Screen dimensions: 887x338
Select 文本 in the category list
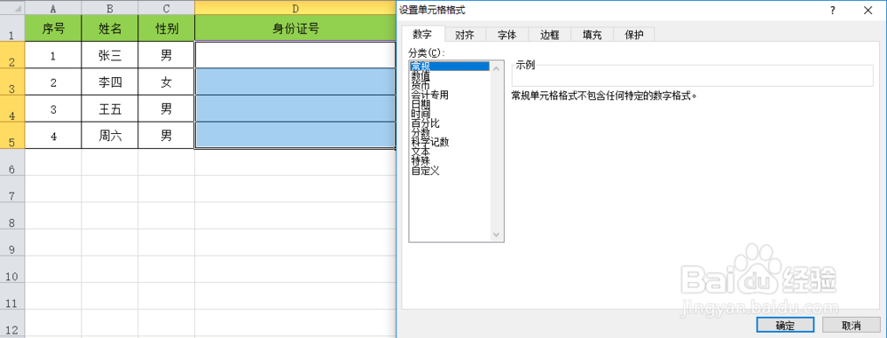pyautogui.click(x=451, y=152)
